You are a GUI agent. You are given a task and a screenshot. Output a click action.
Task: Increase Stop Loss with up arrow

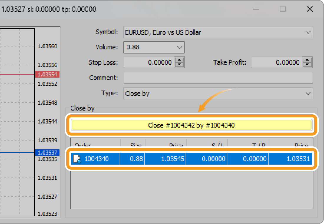click(179, 60)
